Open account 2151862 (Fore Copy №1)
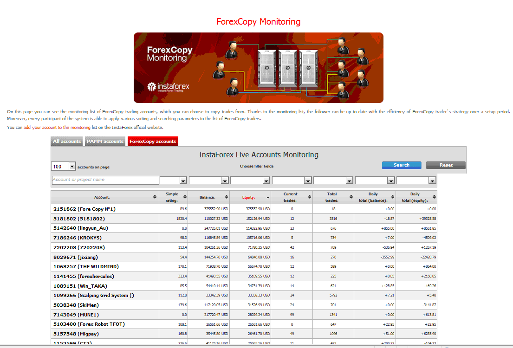The image size is (513, 348). click(x=84, y=209)
